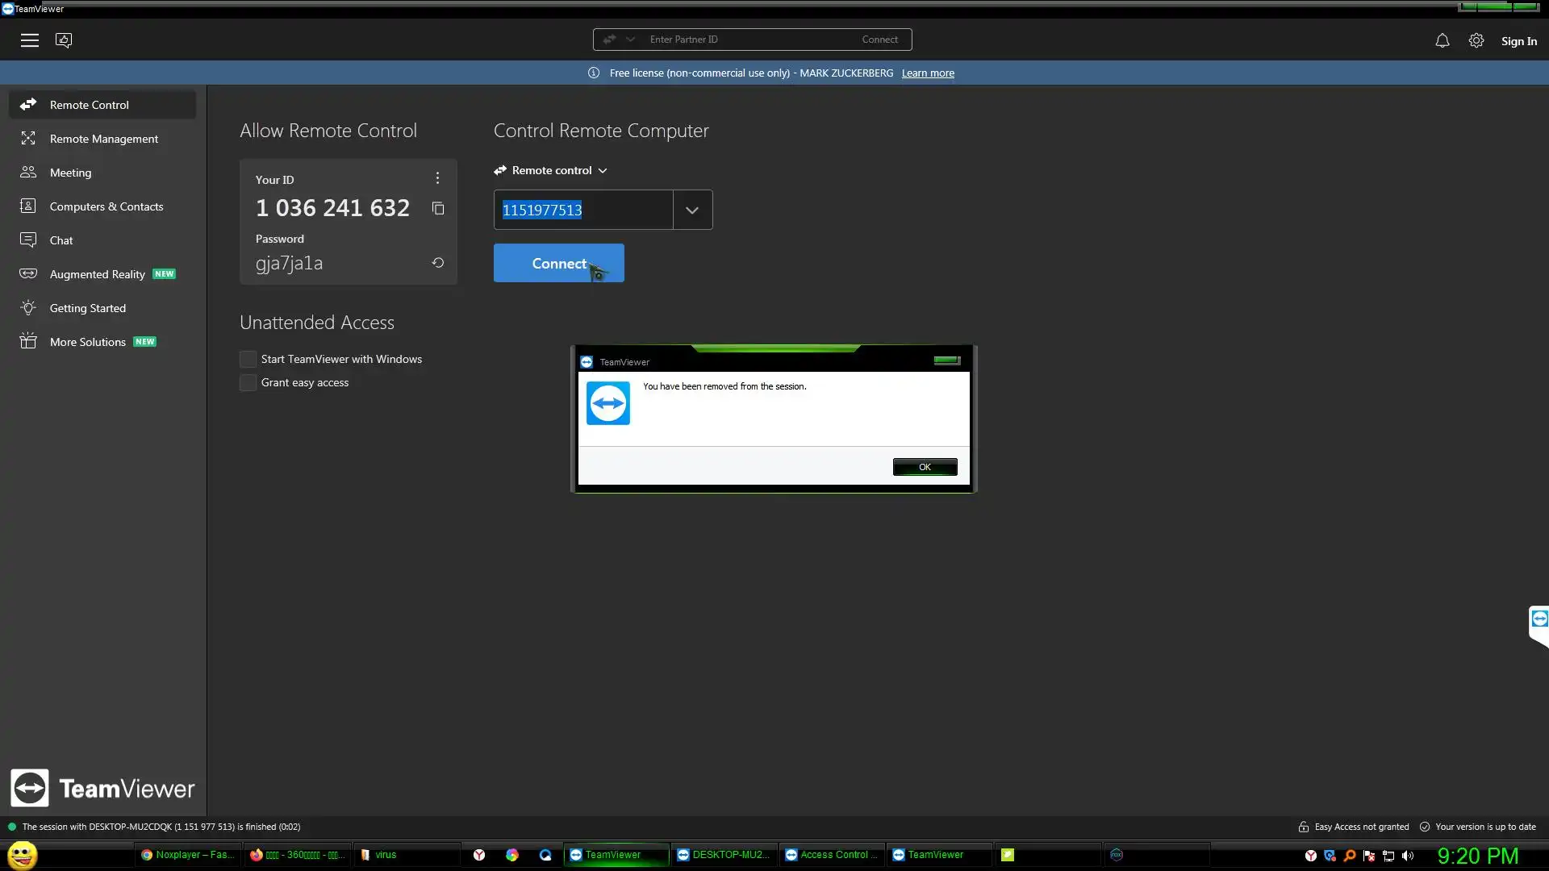Regenerate the password with the refresh icon
This screenshot has width=1549, height=871.
click(438, 263)
